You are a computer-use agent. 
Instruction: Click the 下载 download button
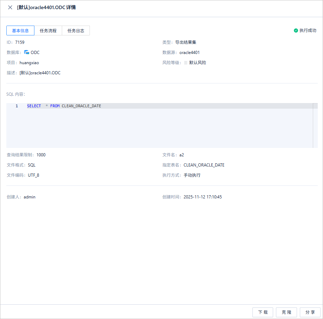click(263, 312)
